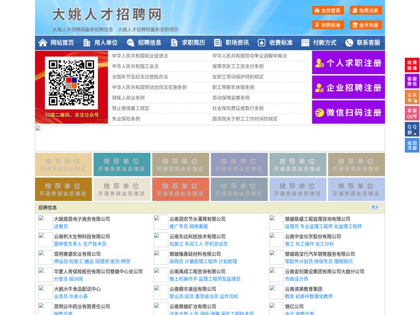Click the pink 客服QQ号 side icon

pyautogui.click(x=412, y=113)
